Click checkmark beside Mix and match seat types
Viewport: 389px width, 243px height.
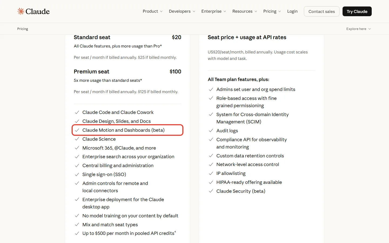tap(77, 225)
